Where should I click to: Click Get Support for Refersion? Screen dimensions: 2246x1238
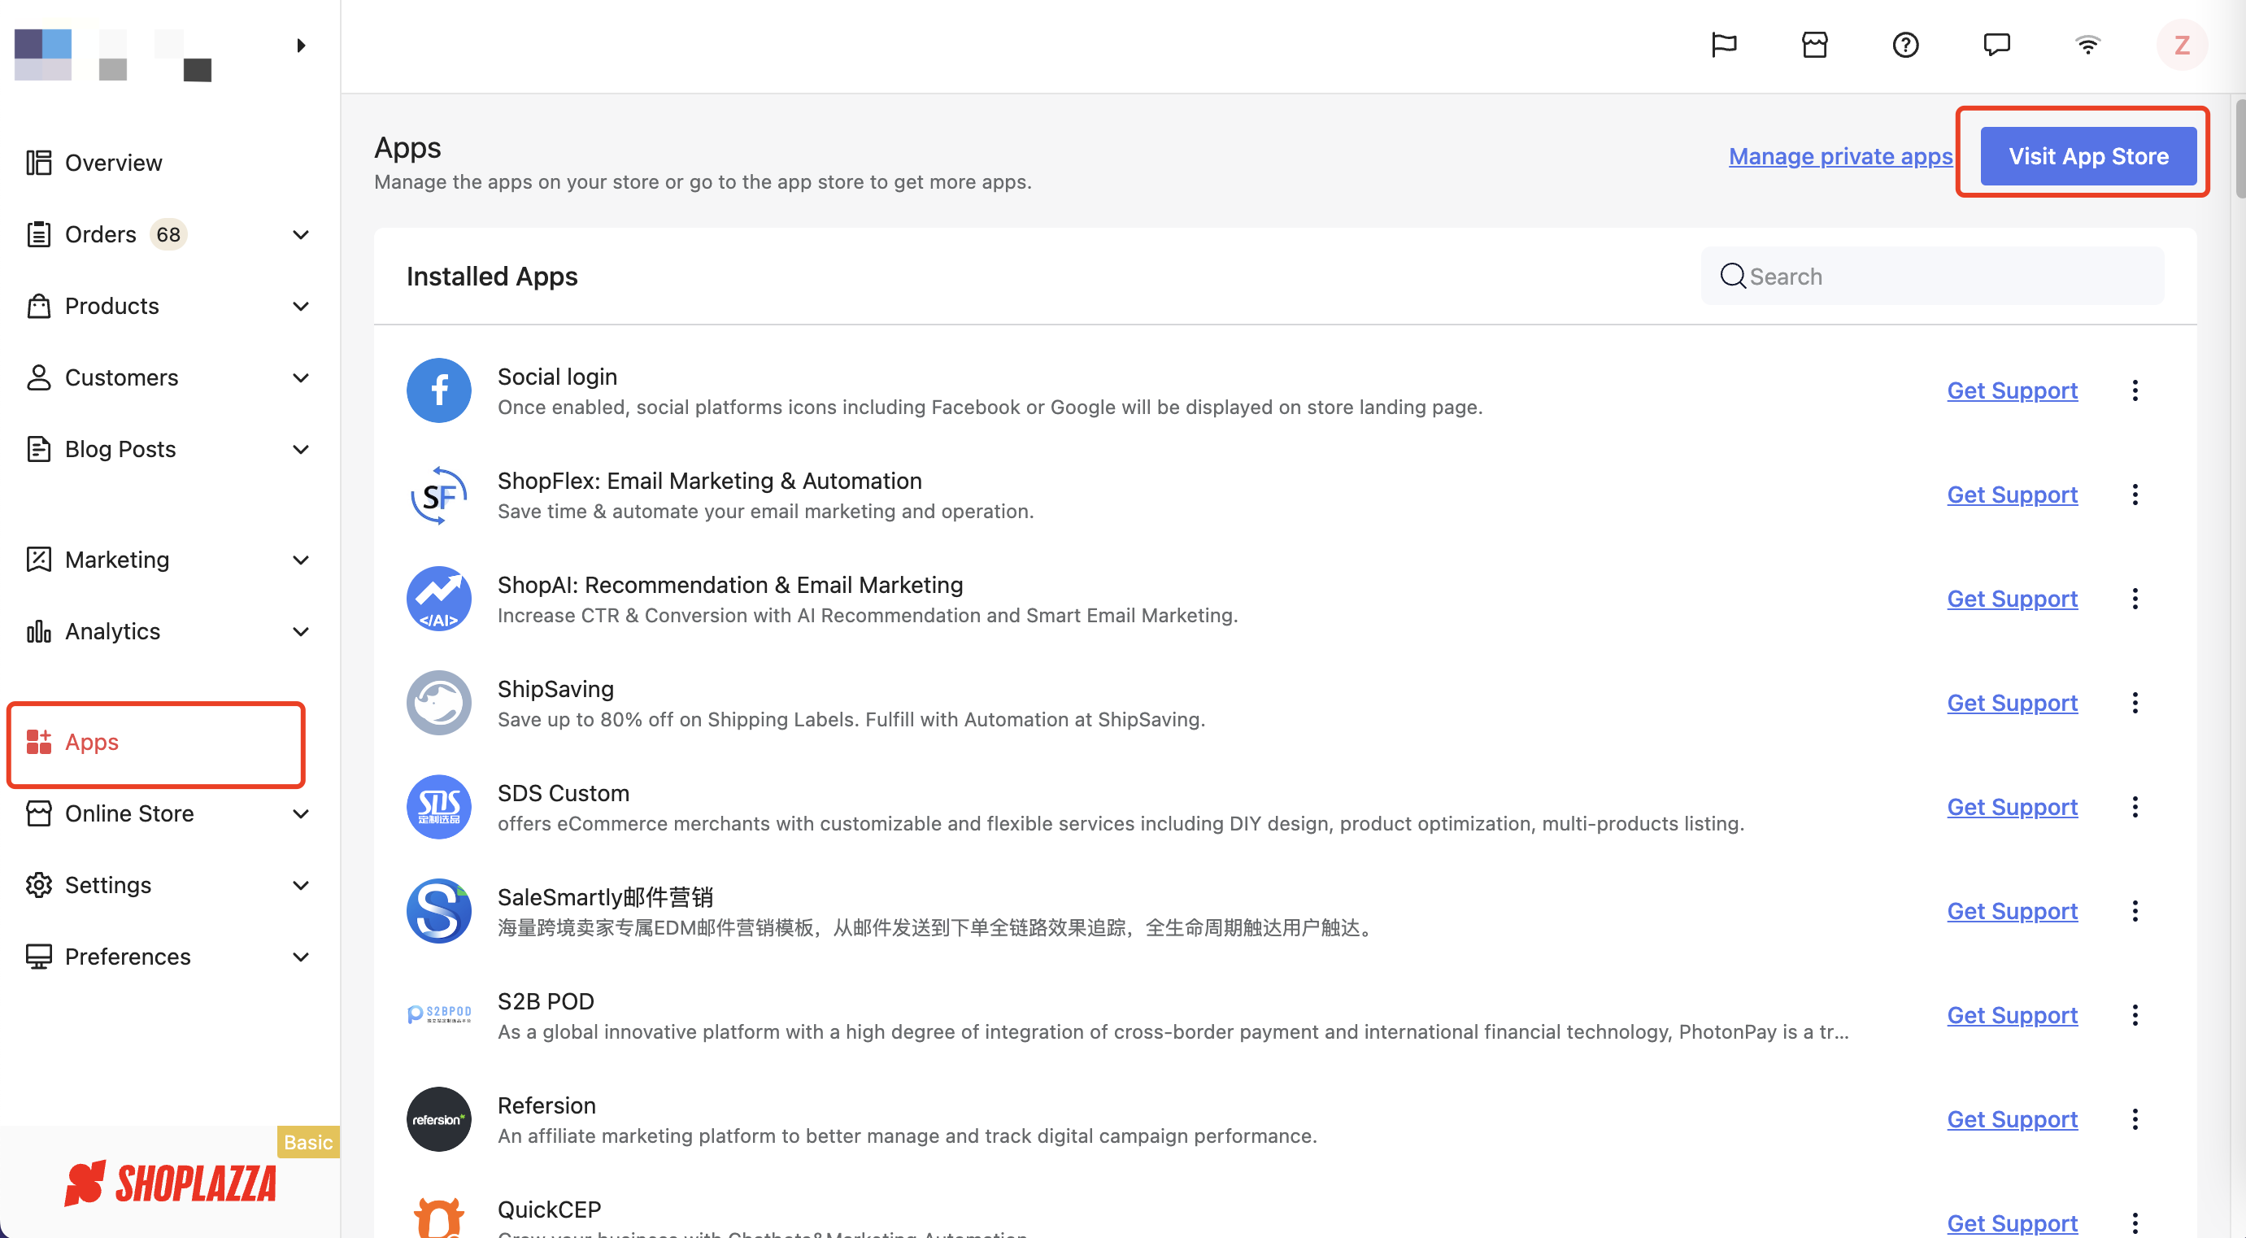coord(2013,1119)
